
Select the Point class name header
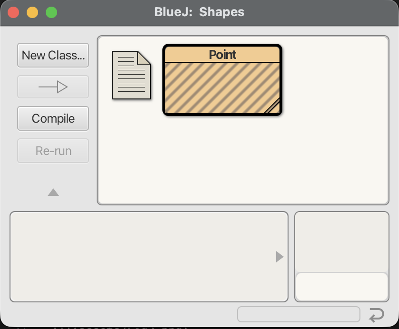tap(222, 54)
